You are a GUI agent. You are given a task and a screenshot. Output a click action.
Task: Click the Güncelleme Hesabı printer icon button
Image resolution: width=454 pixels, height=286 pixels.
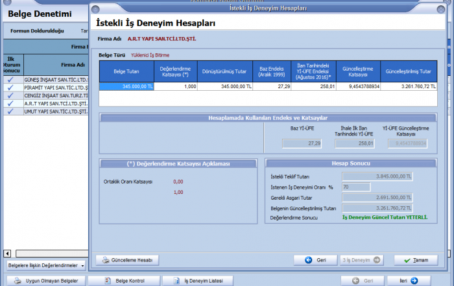[127, 260]
